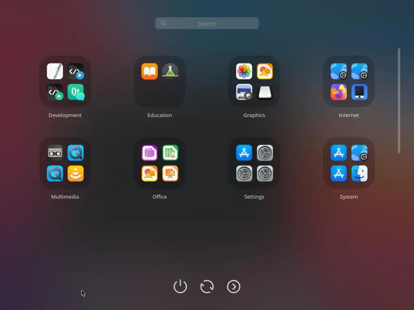The image size is (414, 310).
Task: Launch the presentation slide icon in Office
Action: click(x=170, y=174)
